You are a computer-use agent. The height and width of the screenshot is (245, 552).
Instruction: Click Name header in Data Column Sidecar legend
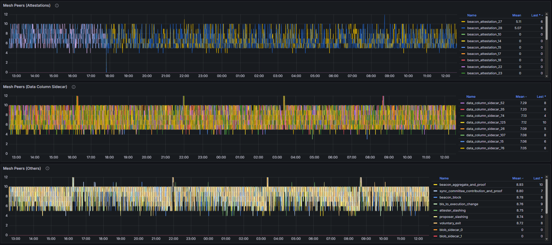click(x=471, y=97)
